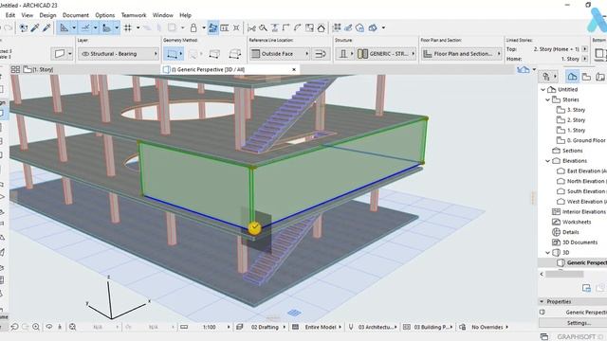Switch to the 1. Story tab
The width and height of the screenshot is (607, 341).
click(x=38, y=69)
